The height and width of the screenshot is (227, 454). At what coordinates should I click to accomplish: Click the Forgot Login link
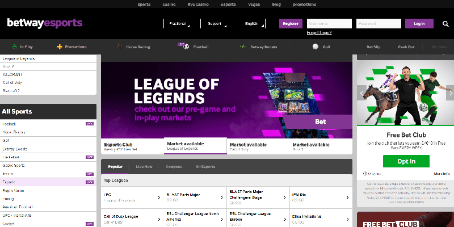click(x=319, y=33)
